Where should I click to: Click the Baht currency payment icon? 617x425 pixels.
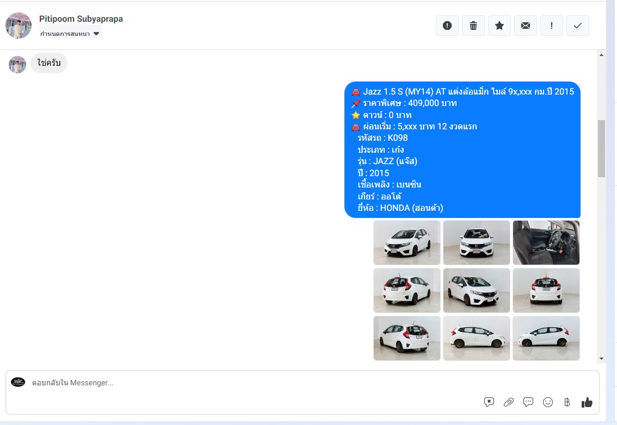567,402
